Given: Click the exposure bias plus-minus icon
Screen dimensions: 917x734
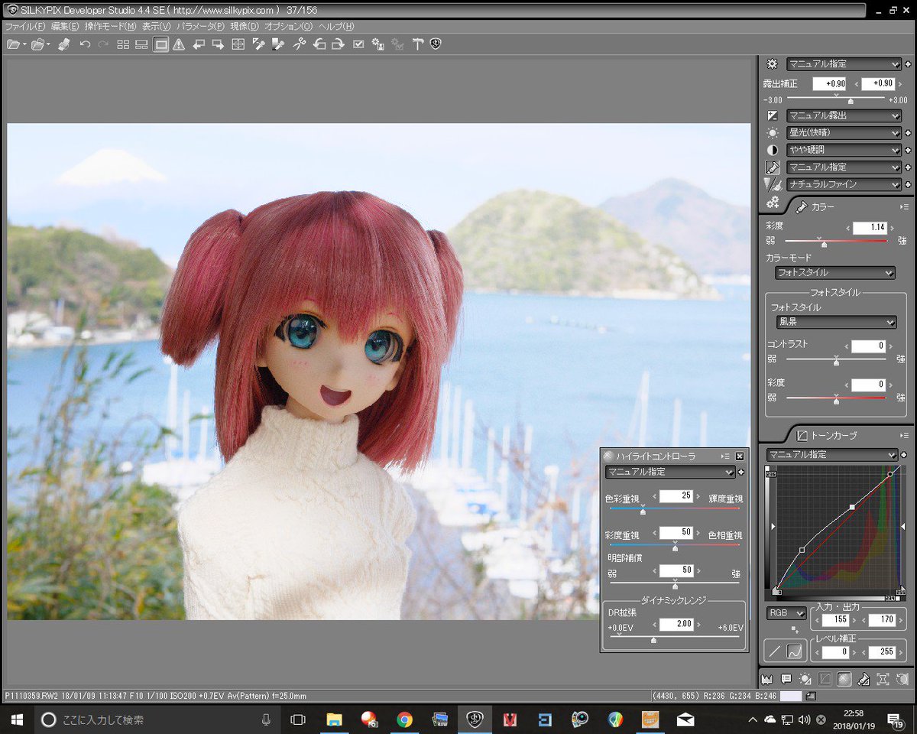Looking at the screenshot, I should (773, 115).
